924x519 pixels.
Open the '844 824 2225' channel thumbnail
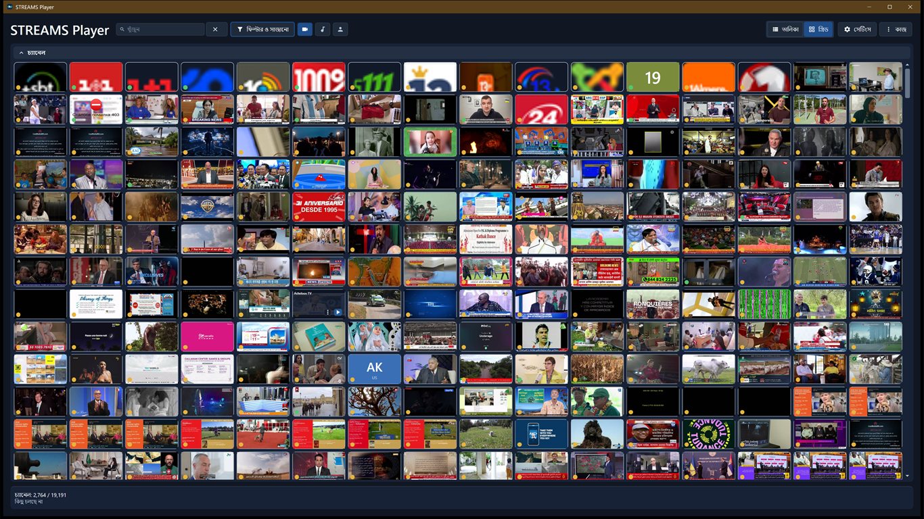coord(653,272)
